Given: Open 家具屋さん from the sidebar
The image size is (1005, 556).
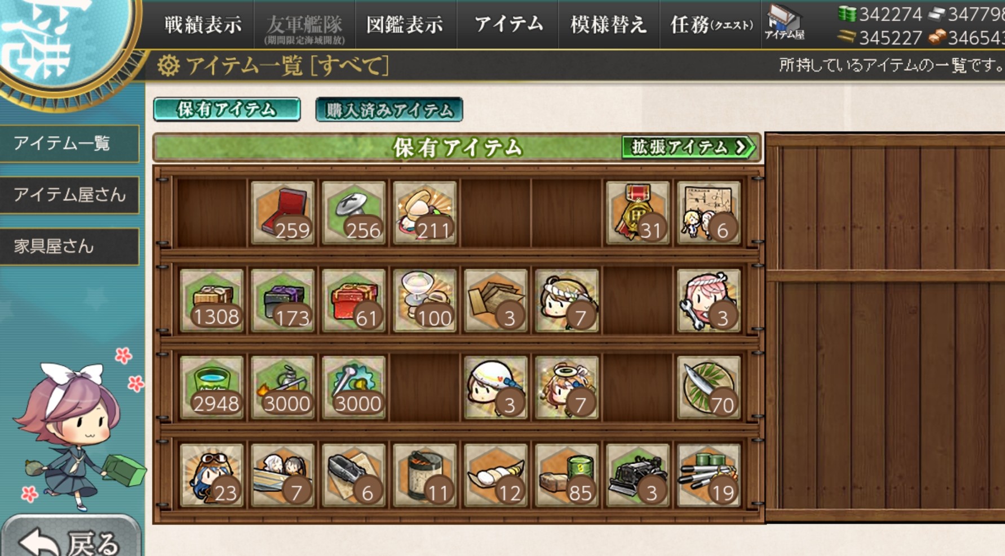Looking at the screenshot, I should coord(69,246).
